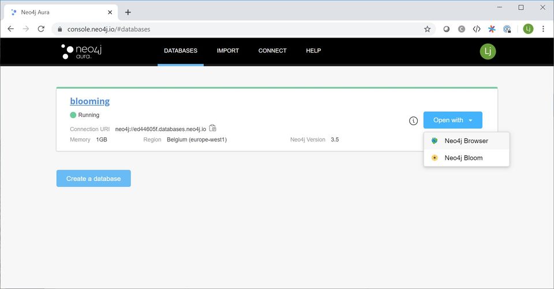
Task: Go forward with the browser arrow
Action: click(26, 29)
